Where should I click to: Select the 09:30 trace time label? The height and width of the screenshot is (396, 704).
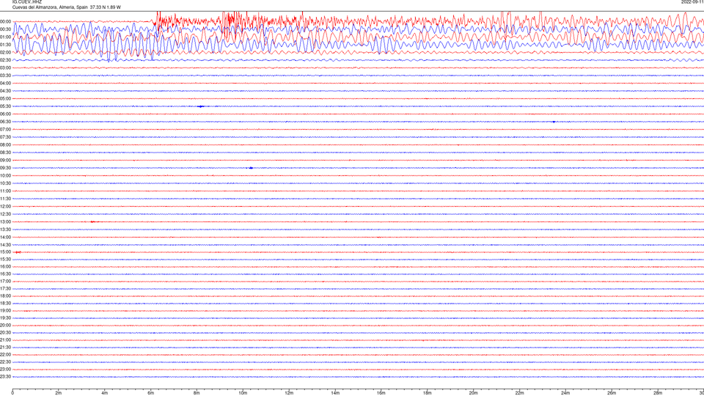(x=5, y=169)
